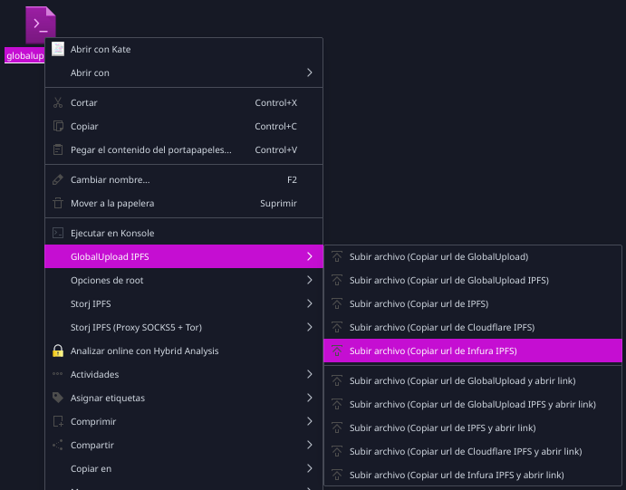
Task: Expand the Storj IPFS submenu chevron
Action: [310, 303]
